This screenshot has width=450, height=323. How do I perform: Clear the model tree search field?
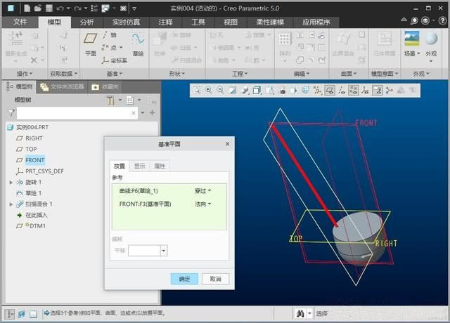click(134, 113)
